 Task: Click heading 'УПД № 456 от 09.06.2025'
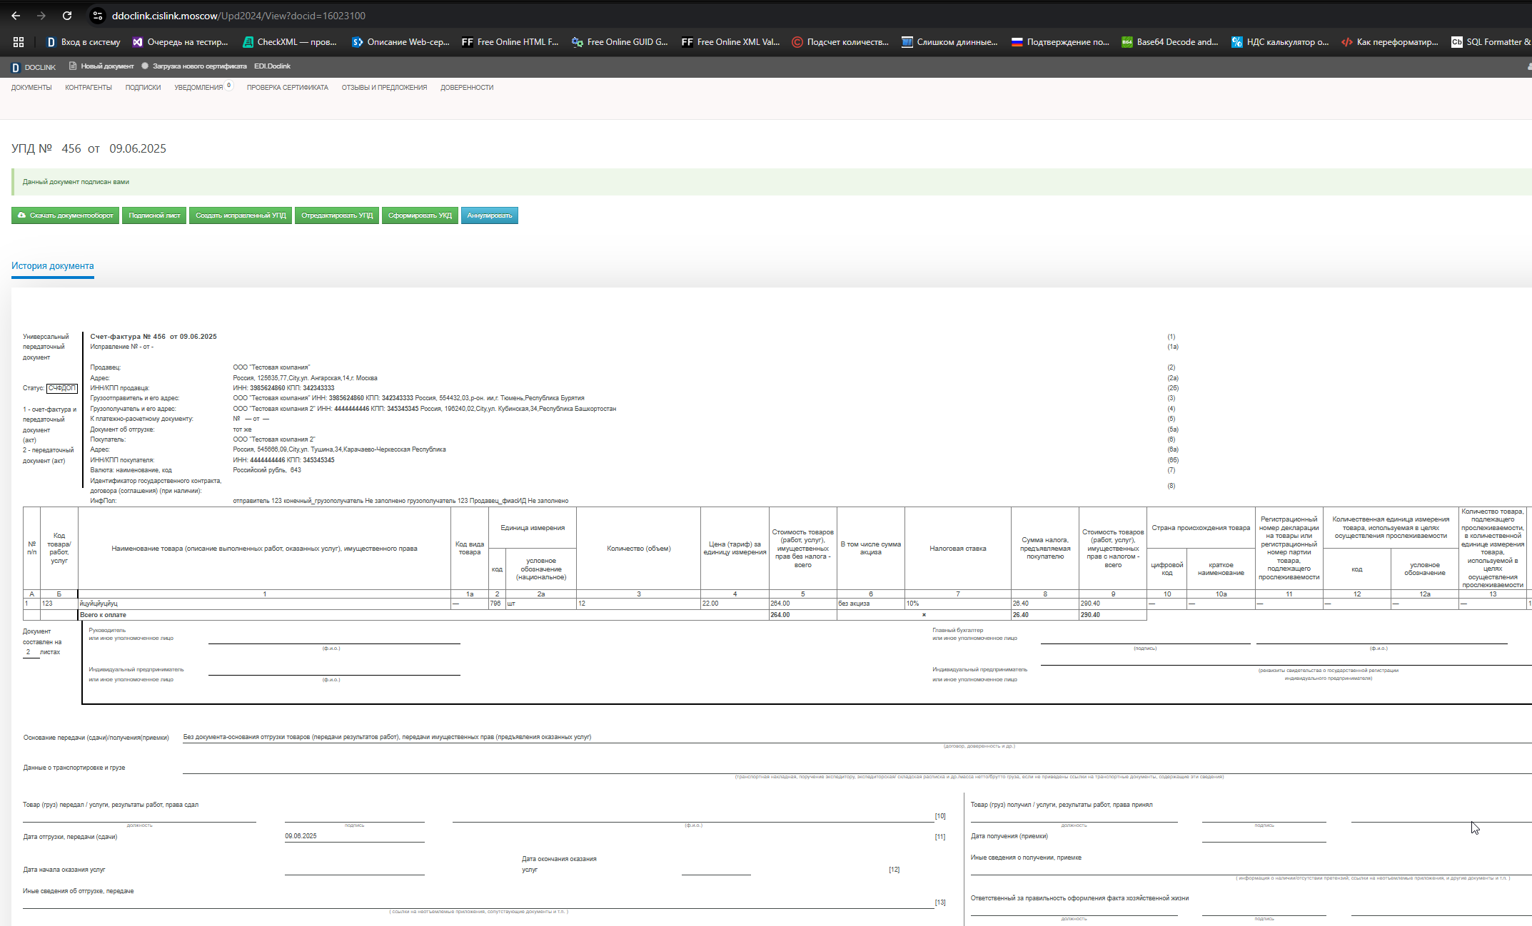coord(89,148)
